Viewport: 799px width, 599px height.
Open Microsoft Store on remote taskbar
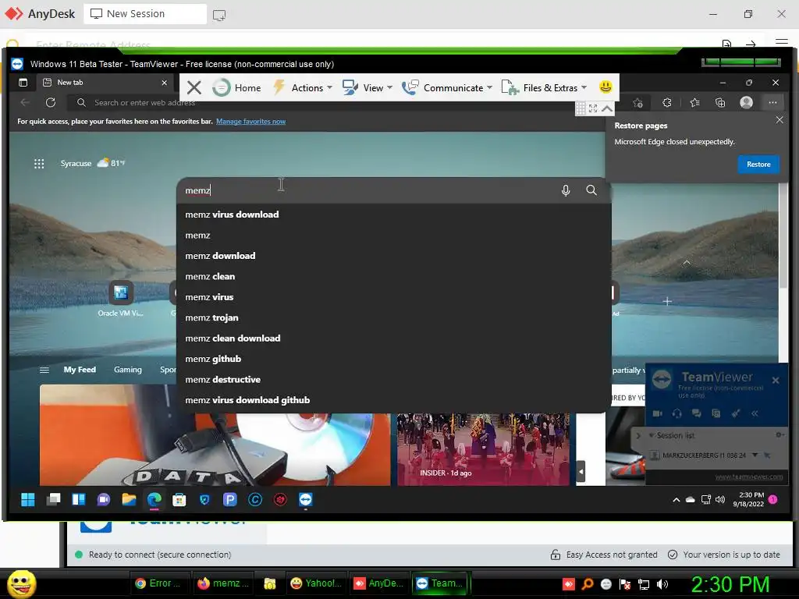pos(179,500)
